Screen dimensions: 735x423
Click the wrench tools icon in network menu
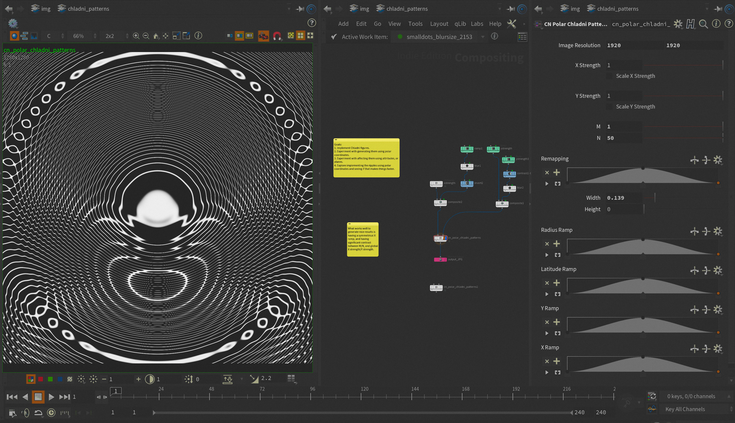(511, 24)
